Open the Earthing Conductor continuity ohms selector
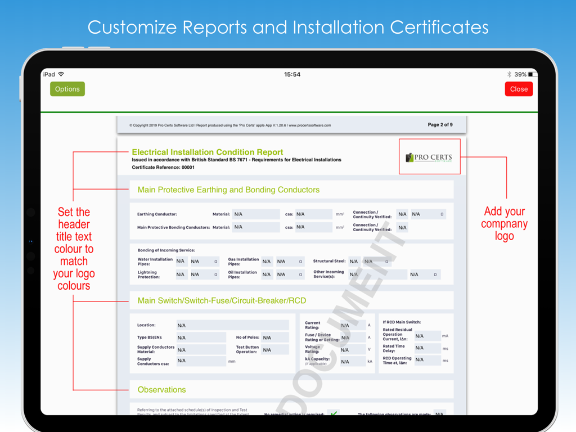 pos(426,214)
